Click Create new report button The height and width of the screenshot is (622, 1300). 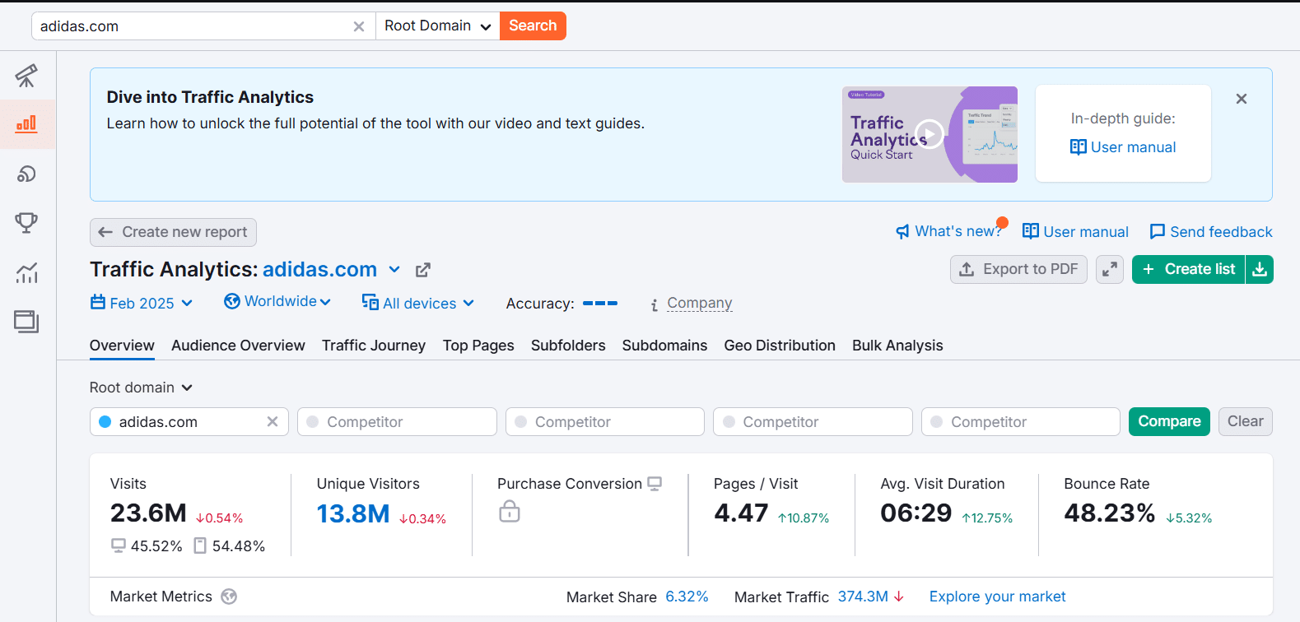coord(173,232)
